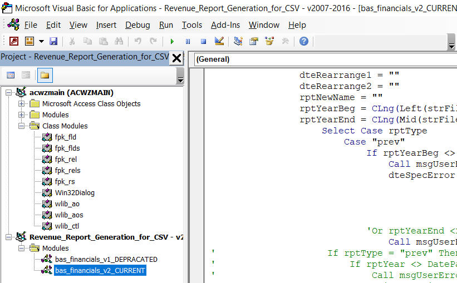Select bas_financials_v1_DEPRACATED module

tap(106, 260)
